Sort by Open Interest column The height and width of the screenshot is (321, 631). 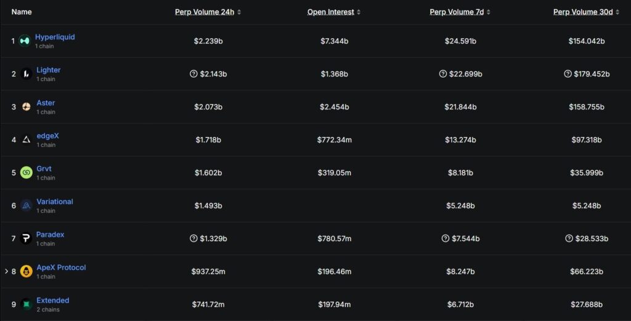[x=333, y=12]
